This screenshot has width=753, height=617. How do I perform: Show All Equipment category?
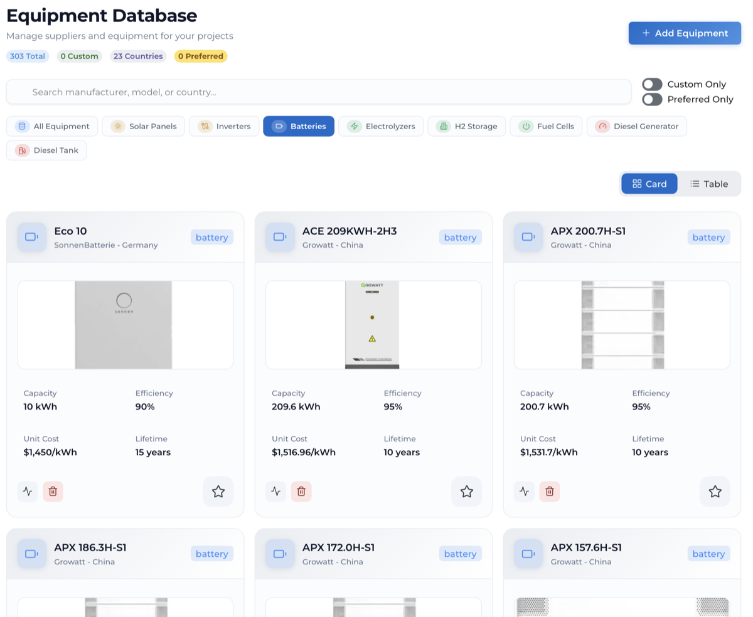click(52, 126)
